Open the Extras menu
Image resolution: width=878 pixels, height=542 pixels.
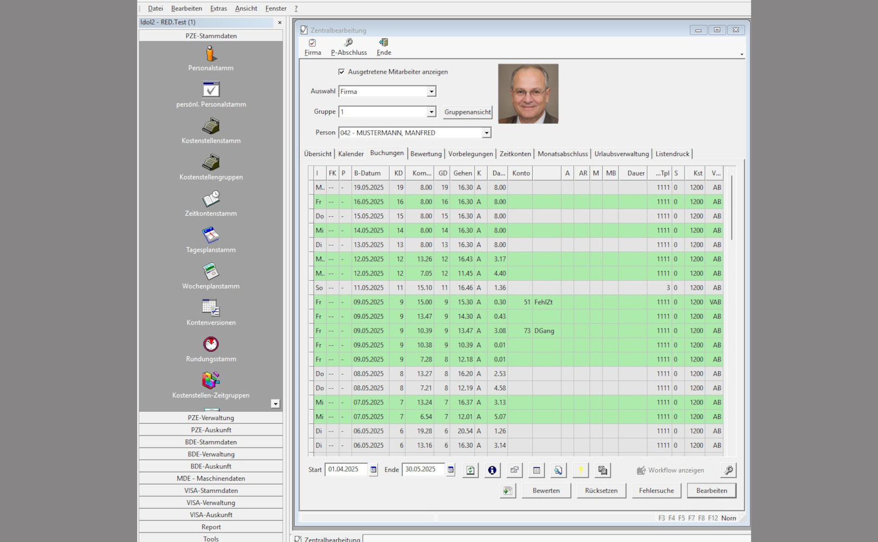(x=218, y=9)
